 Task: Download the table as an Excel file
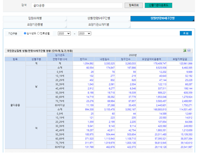(185, 51)
